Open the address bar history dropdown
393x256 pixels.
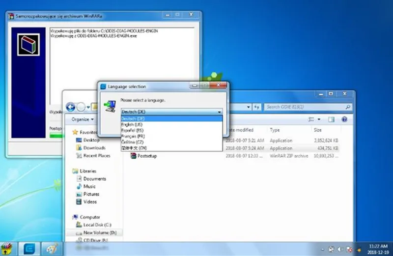tap(248, 107)
